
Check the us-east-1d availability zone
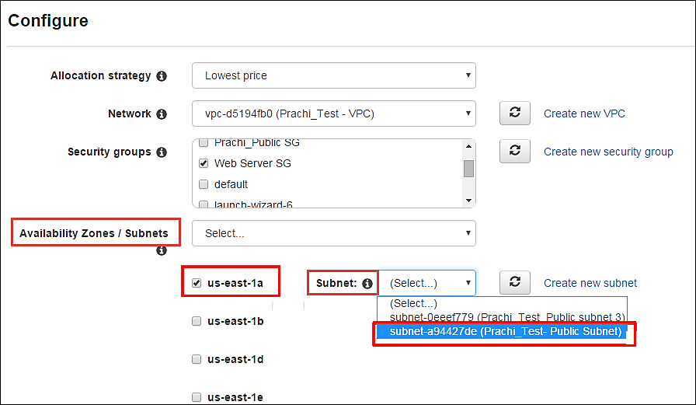click(x=197, y=359)
